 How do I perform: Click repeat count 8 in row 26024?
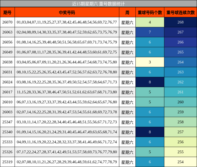150,82
